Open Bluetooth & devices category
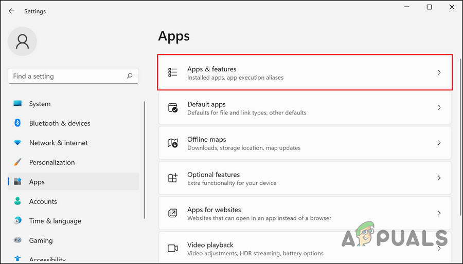 click(x=73, y=123)
